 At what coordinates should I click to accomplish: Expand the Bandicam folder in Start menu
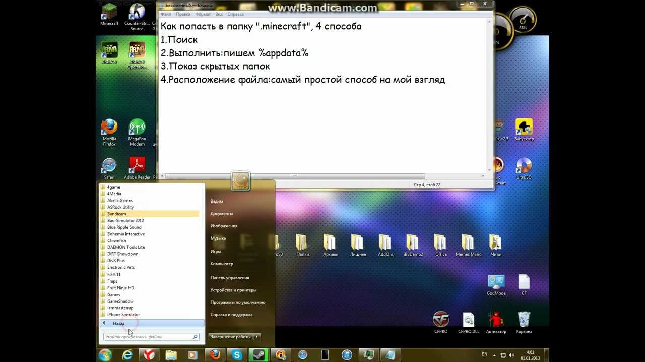click(x=150, y=214)
